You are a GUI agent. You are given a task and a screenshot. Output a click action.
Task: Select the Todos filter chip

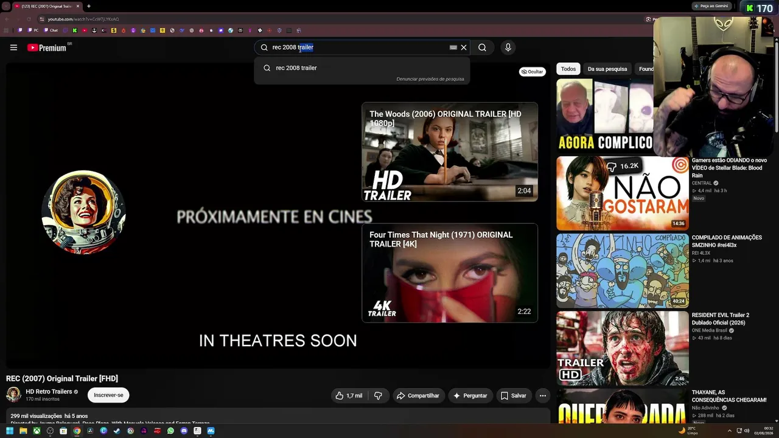(x=568, y=69)
